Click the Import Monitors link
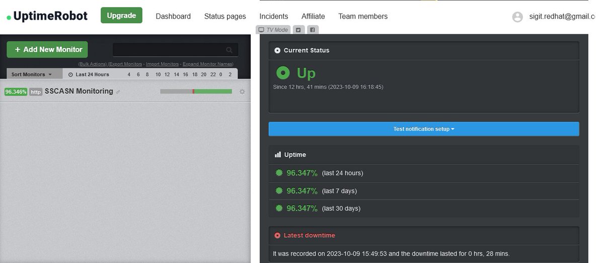 pyautogui.click(x=162, y=64)
